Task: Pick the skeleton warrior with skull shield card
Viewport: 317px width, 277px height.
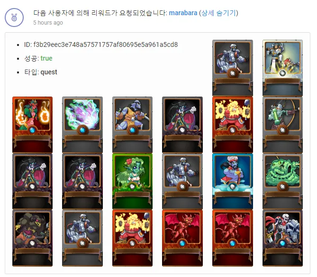Action: 282,238
